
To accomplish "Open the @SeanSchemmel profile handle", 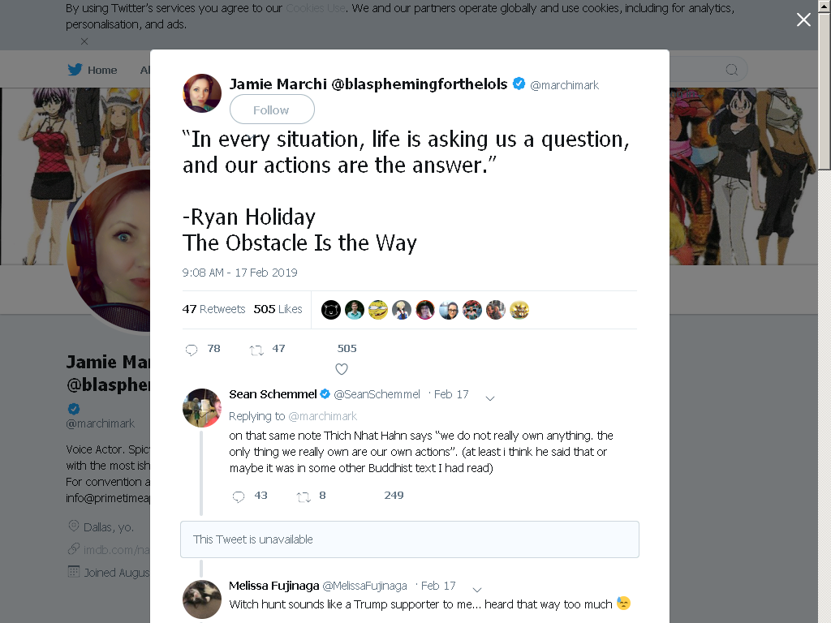I will 377,394.
